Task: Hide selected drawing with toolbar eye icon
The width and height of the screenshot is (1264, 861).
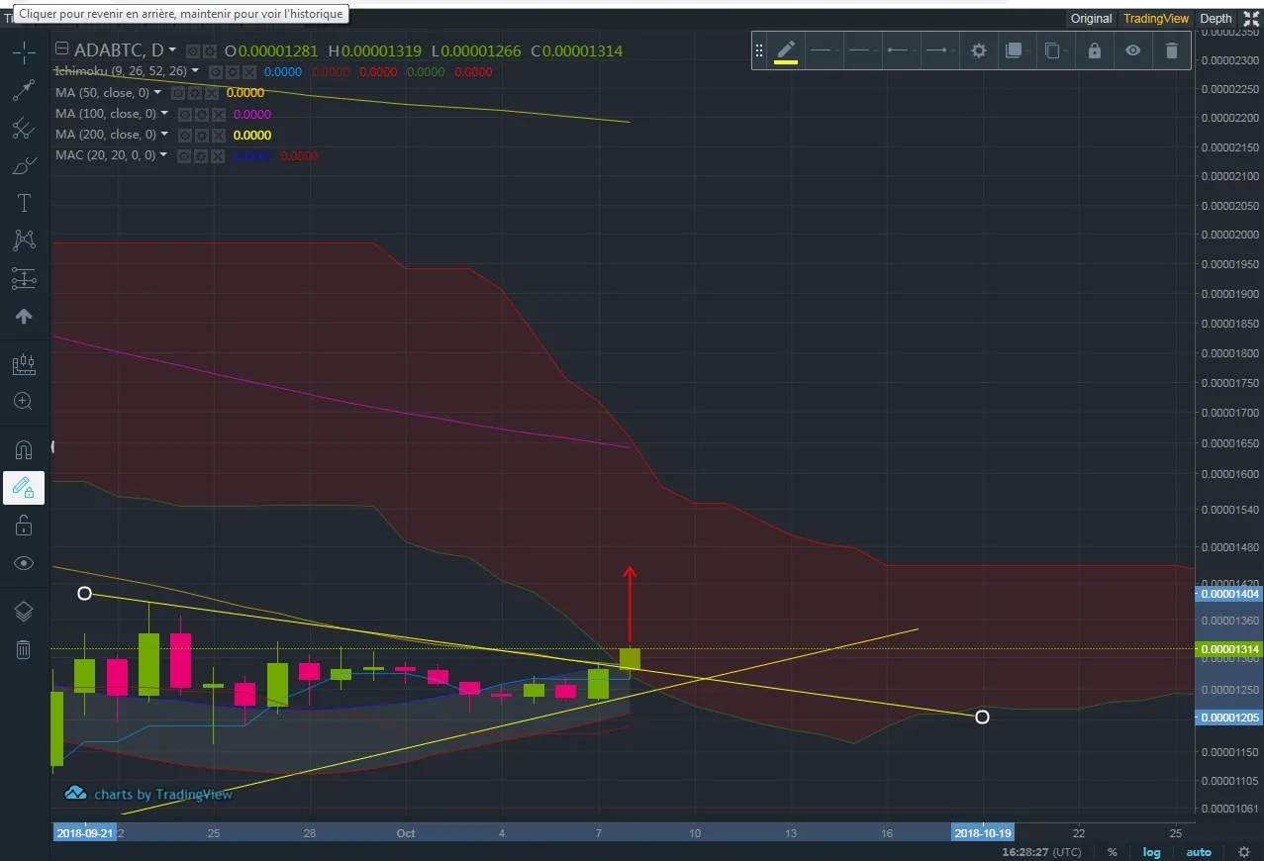Action: [1133, 50]
